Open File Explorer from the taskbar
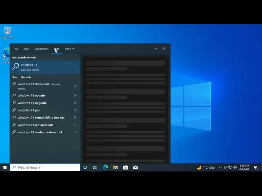The height and width of the screenshot is (196, 262). [x=115, y=167]
